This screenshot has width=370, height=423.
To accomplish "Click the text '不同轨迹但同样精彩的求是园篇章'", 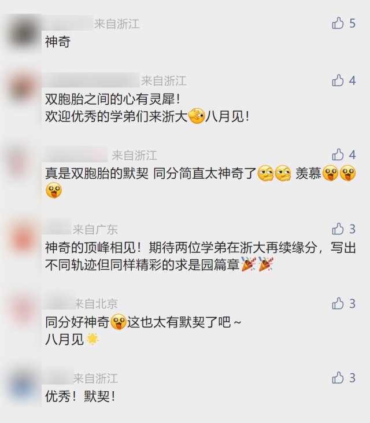I will (142, 265).
